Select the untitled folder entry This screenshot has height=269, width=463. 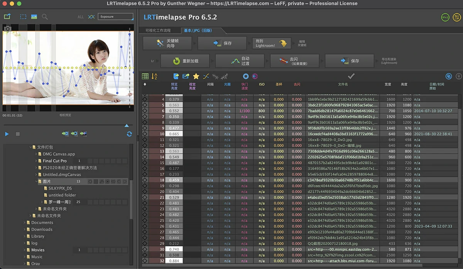click(x=62, y=195)
